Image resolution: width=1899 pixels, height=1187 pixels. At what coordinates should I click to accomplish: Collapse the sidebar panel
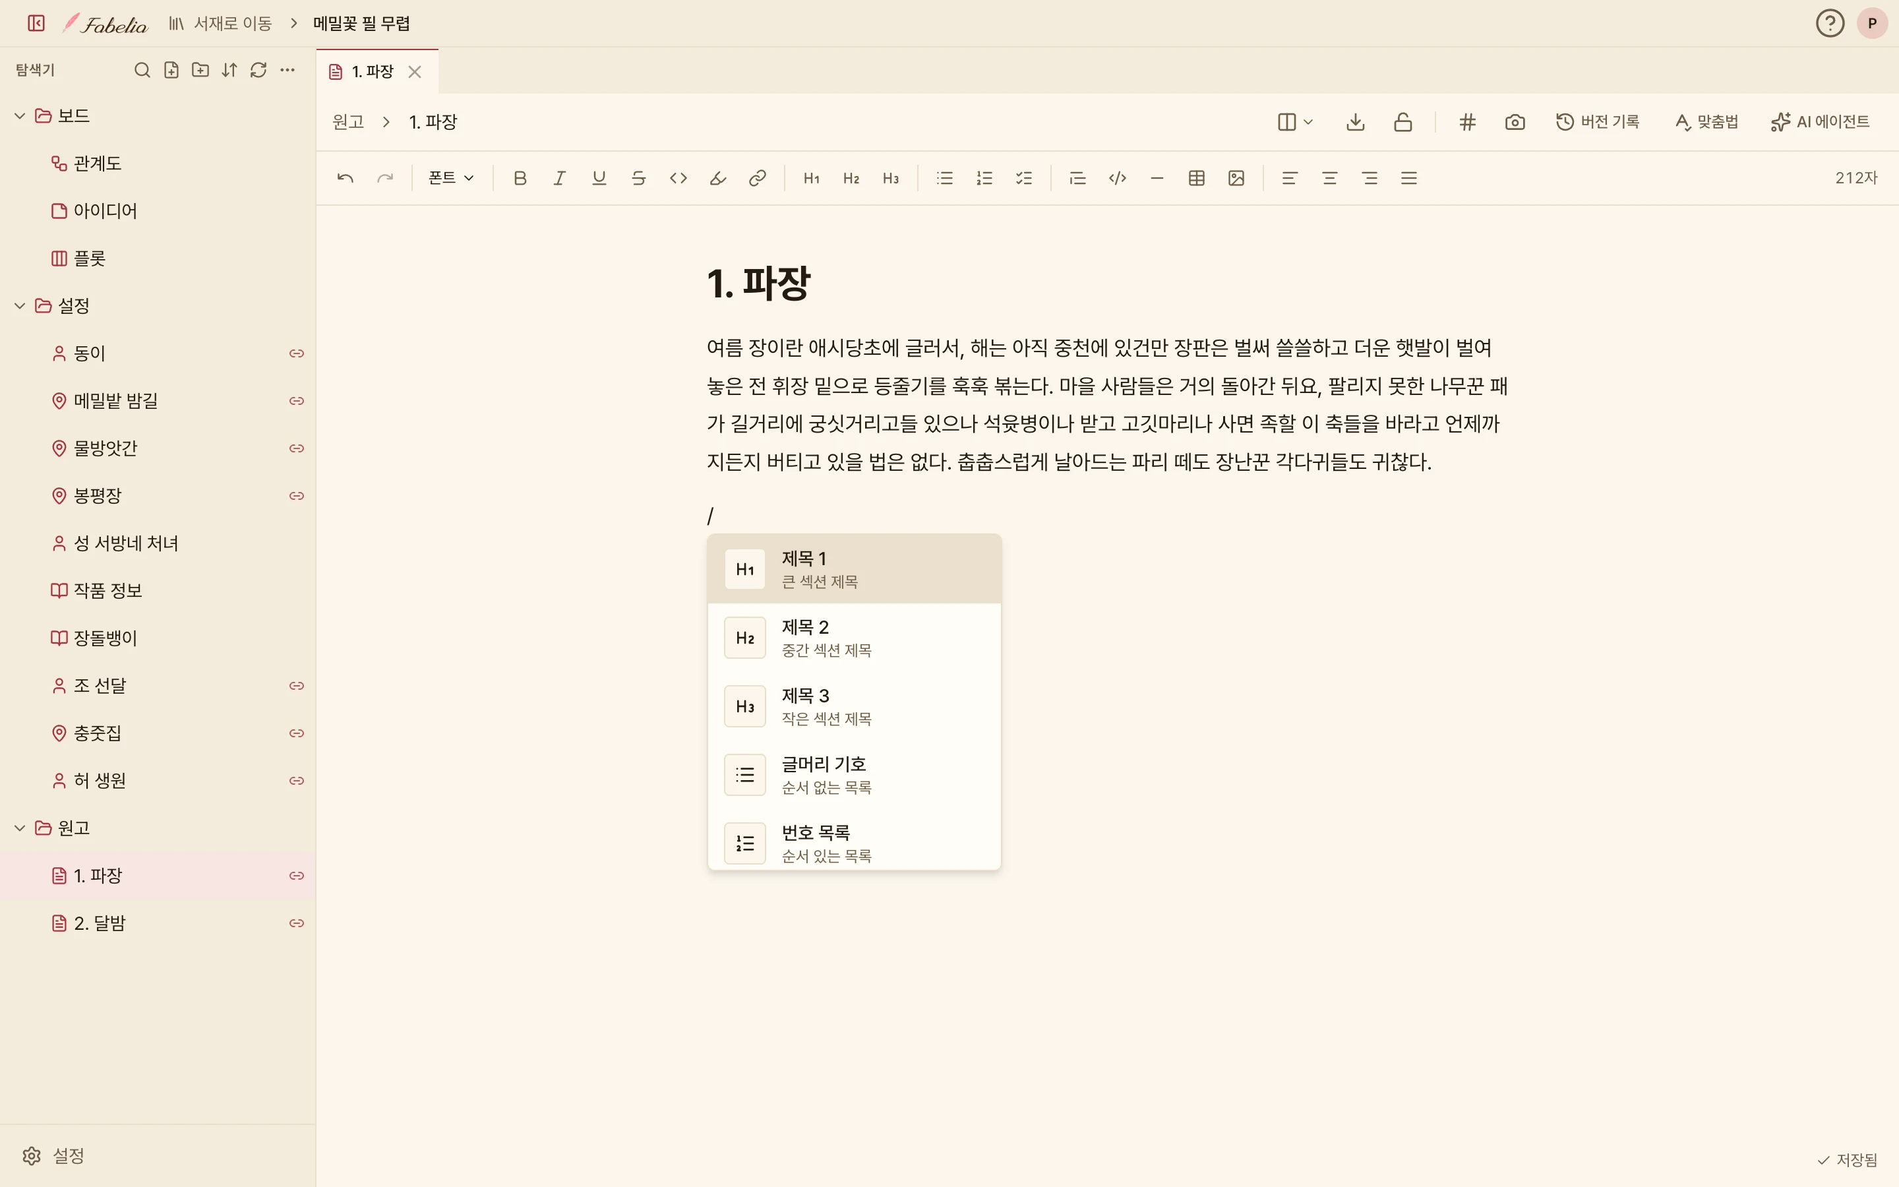(x=36, y=24)
